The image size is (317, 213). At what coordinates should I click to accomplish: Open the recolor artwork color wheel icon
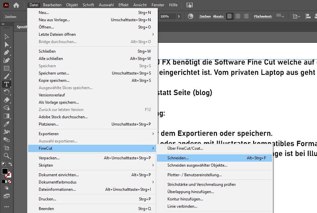click(190, 16)
